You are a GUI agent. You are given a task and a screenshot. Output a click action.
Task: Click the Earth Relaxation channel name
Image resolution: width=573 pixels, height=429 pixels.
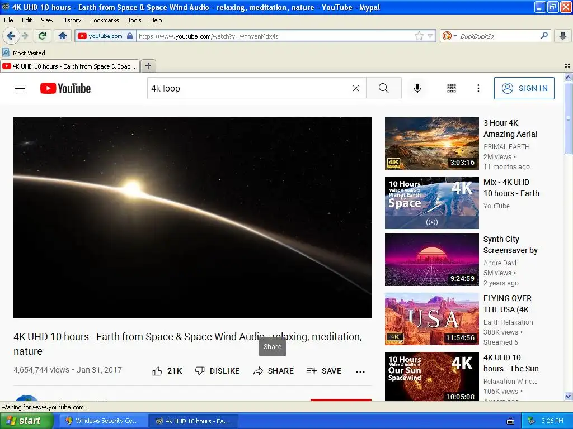pyautogui.click(x=508, y=322)
